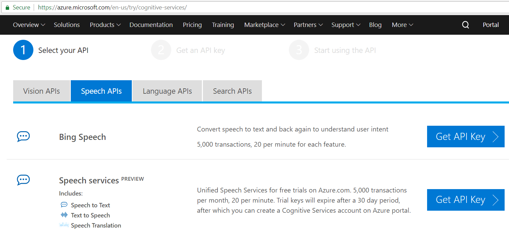The image size is (509, 239).
Task: Select the Speech APIs tab
Action: [x=101, y=91]
